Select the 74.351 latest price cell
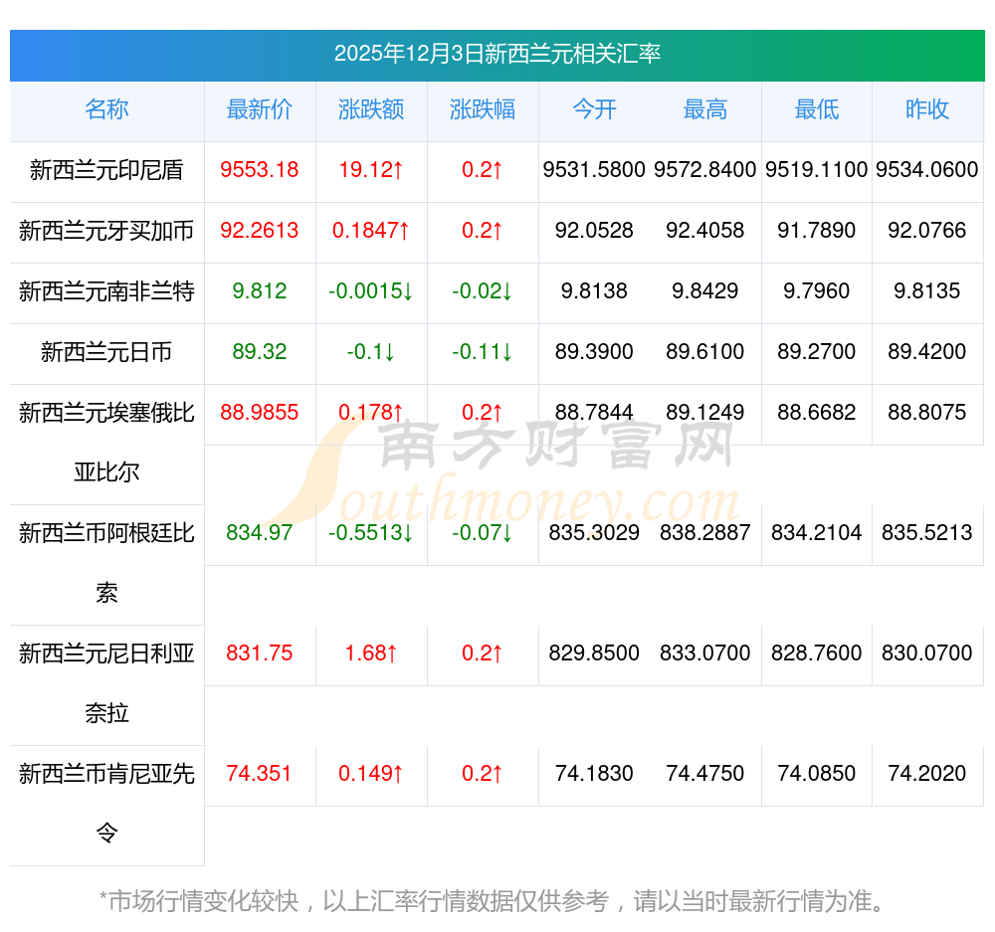Screen dimensions: 995x932 tap(260, 774)
